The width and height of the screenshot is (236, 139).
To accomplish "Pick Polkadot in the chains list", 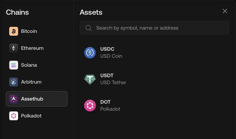I will coord(31,116).
